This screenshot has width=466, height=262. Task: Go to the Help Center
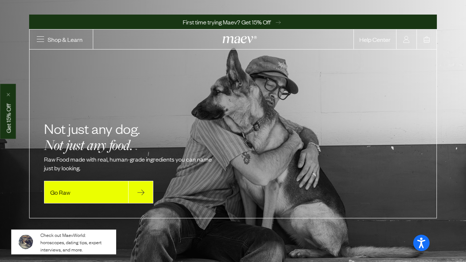tap(375, 40)
